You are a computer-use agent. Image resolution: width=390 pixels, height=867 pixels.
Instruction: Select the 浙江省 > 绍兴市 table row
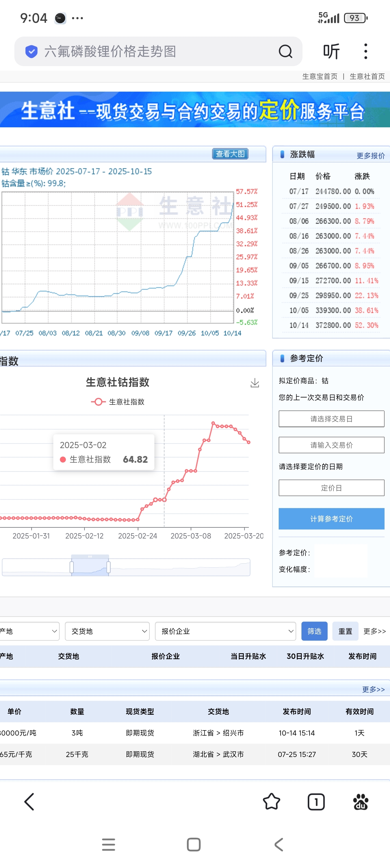195,733
